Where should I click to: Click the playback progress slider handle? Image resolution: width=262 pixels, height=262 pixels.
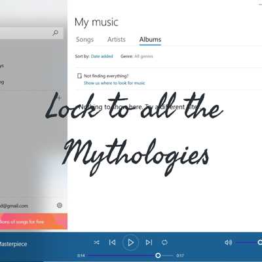[x=158, y=255]
